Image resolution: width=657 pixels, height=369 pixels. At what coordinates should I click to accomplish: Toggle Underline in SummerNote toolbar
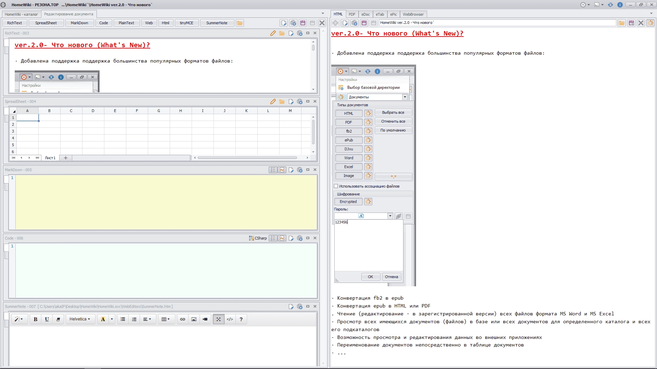[x=47, y=319]
